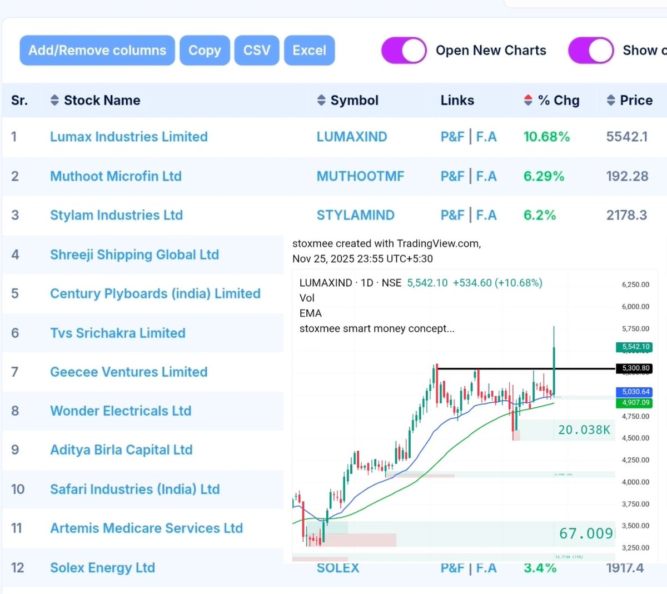Open Century Plyboards (india) Limited link
The image size is (667, 594).
[155, 293]
